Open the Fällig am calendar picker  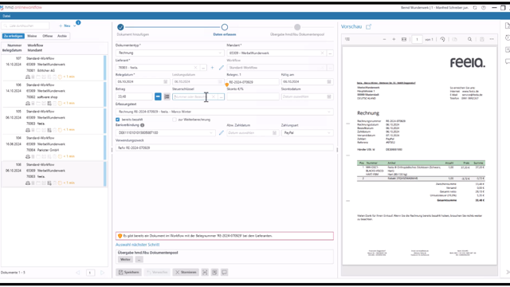click(x=329, y=81)
